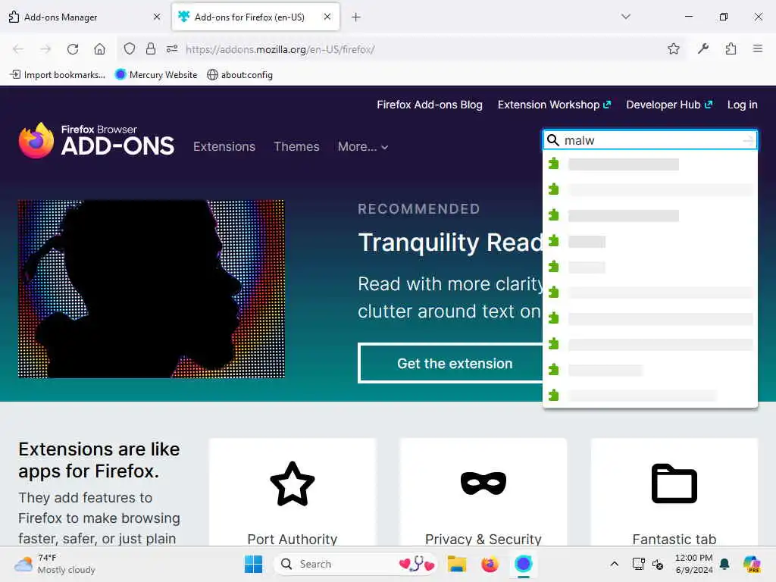This screenshot has width=776, height=582.
Task: Submit search with the arrow button
Action: 748,140
